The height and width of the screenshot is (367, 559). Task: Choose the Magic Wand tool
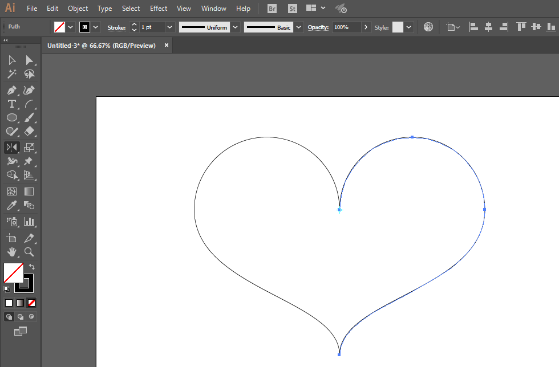tap(12, 74)
